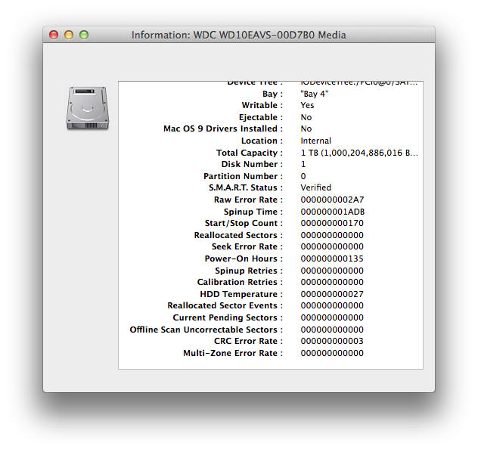Click the 'Seek Error Rate :' label
478x452 pixels.
point(247,246)
